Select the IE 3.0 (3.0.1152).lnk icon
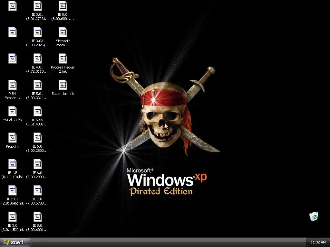Image resolution: width=330 pixels, height=247 pixels. (x=13, y=217)
